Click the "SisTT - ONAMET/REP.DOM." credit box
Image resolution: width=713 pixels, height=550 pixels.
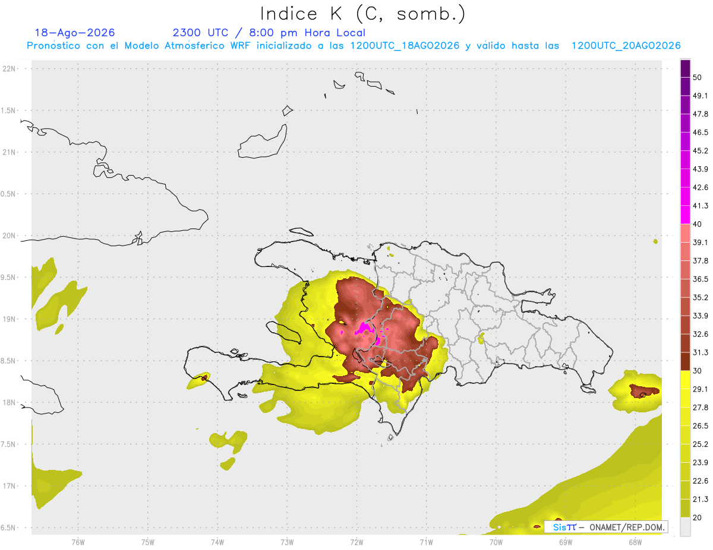(x=606, y=527)
